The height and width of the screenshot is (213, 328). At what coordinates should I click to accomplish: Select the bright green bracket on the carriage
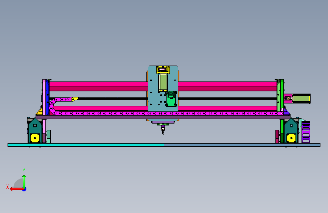(x=172, y=99)
